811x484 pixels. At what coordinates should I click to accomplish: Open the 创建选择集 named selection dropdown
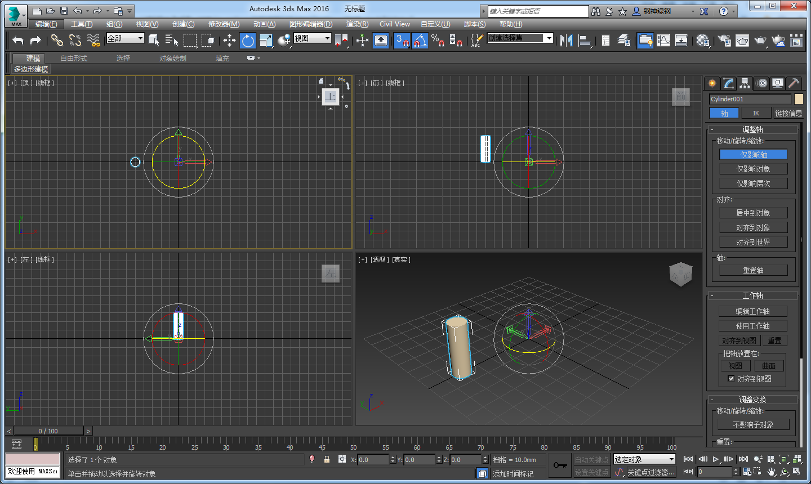[520, 38]
